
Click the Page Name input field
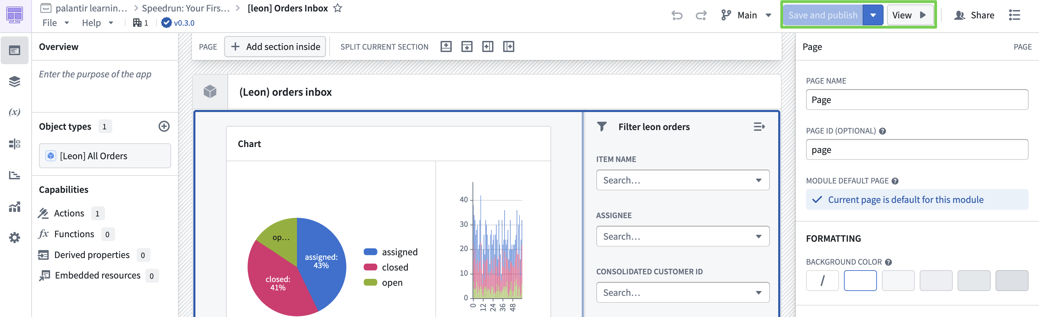point(916,100)
